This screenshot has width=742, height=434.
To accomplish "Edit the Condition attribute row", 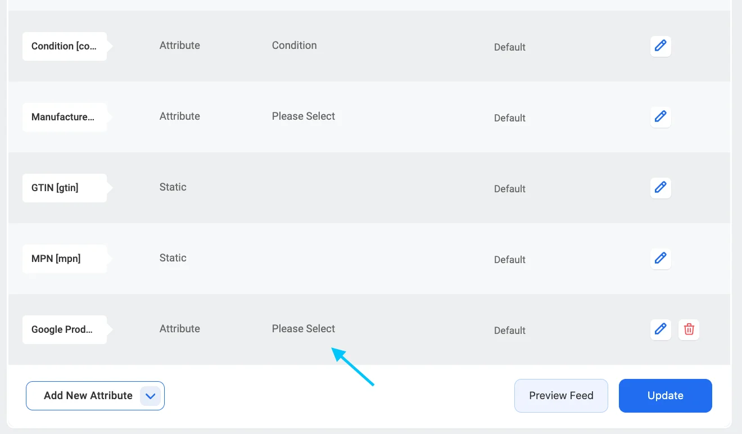I will 660,46.
